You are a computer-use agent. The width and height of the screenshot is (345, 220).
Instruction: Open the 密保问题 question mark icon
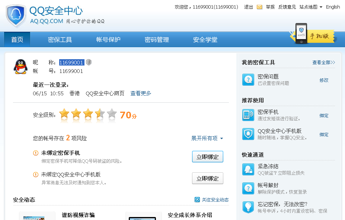[248, 80]
